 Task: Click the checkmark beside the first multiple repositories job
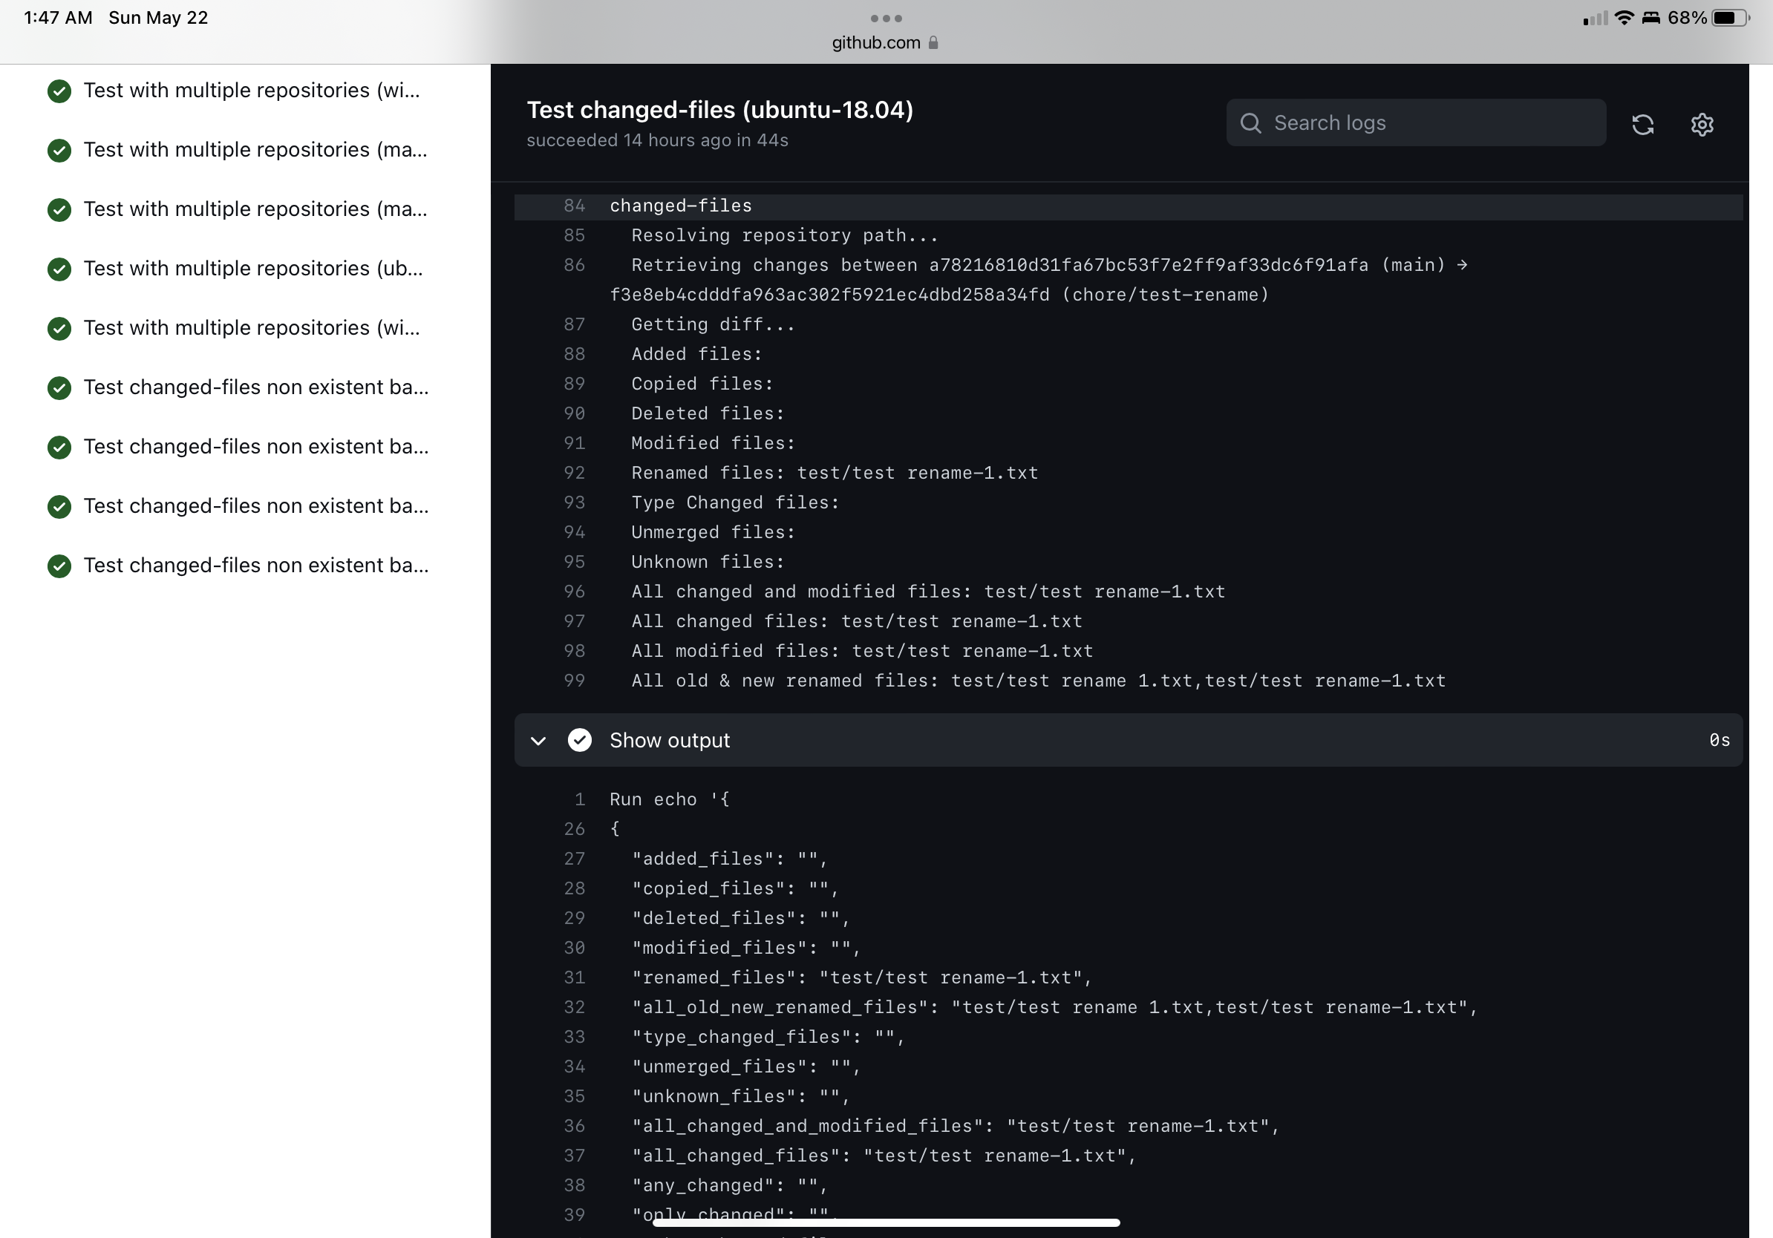point(59,91)
